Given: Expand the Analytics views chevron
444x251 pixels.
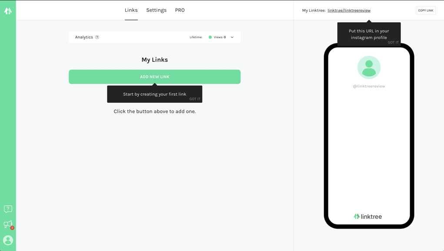Looking at the screenshot, I should (232, 37).
